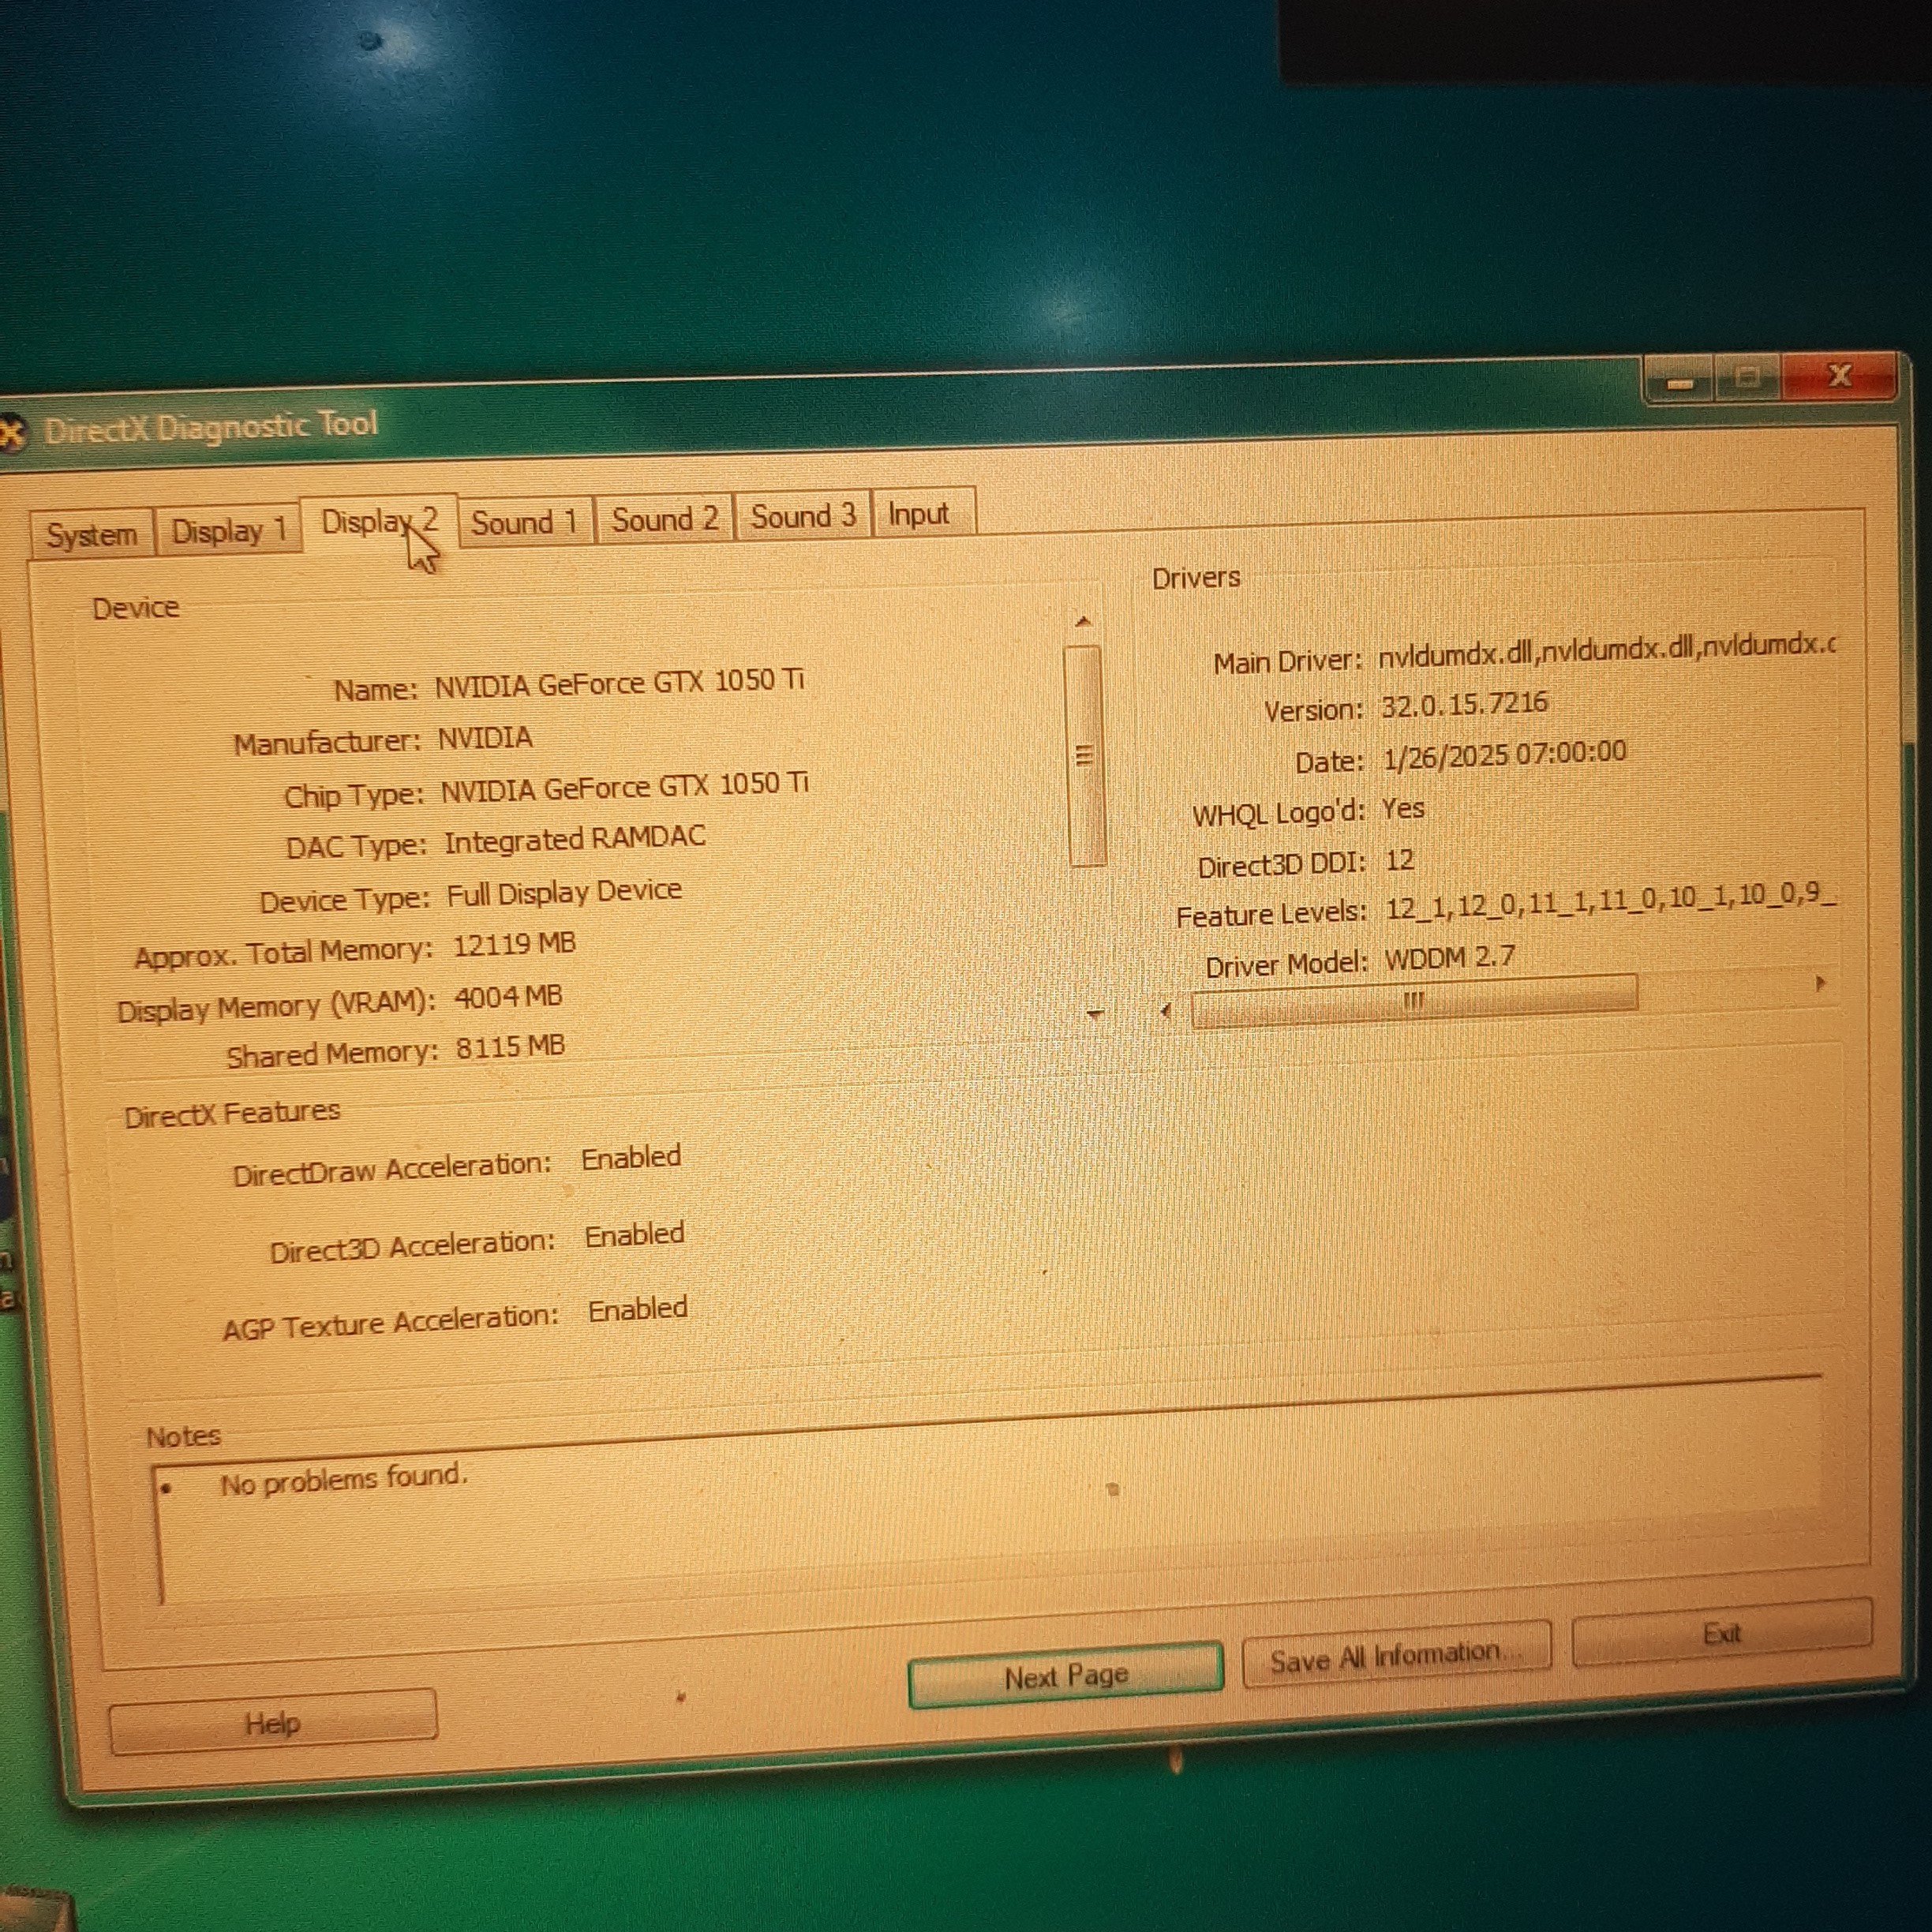
Task: Click Device list scroll down arrow
Action: pyautogui.click(x=1095, y=1014)
